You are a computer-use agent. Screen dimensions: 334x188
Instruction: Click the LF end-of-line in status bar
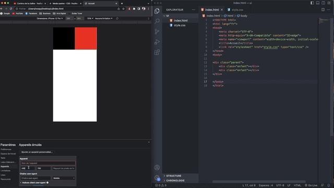[289, 185]
